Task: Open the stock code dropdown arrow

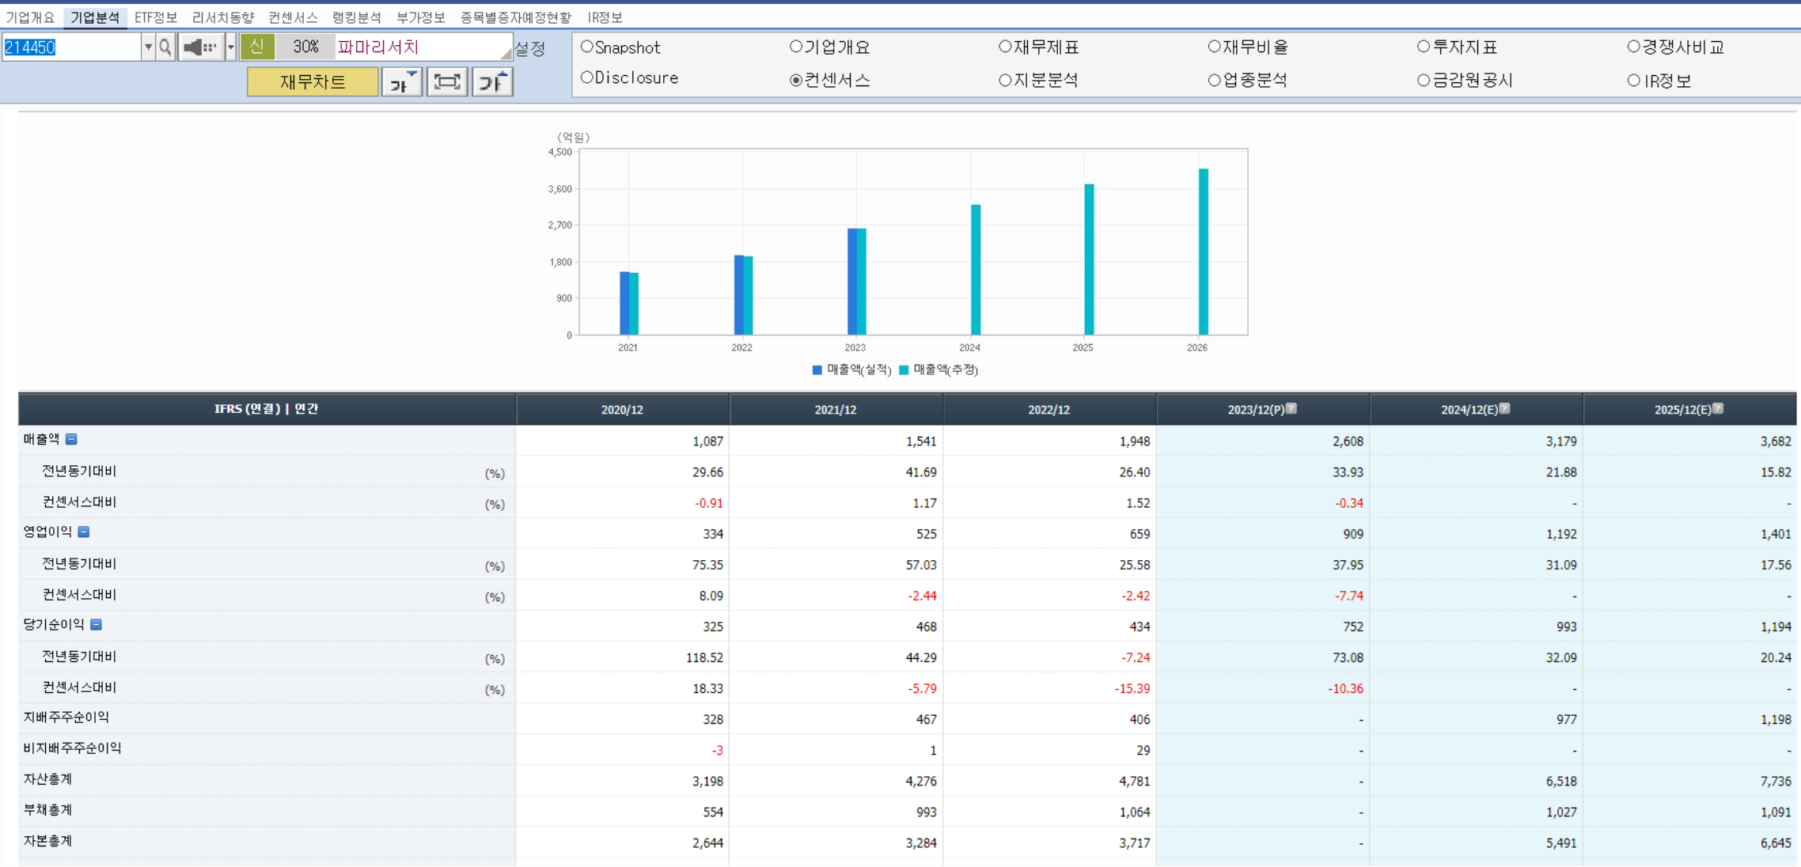Action: point(148,47)
